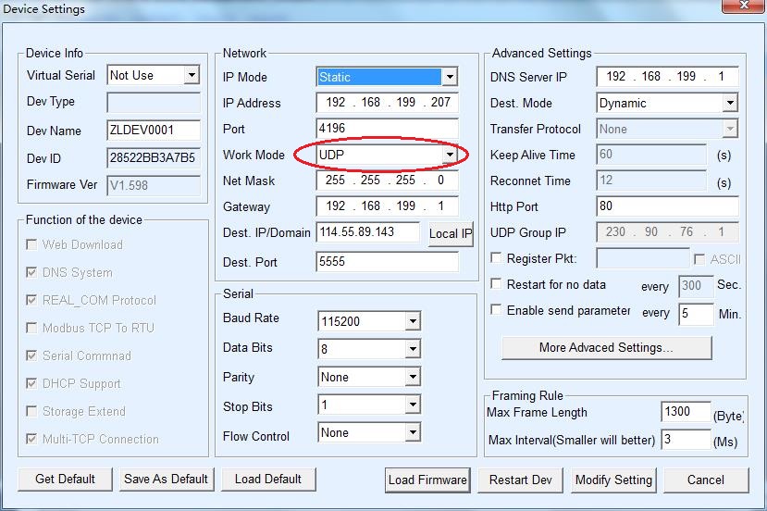Open the IP Mode dropdown
767x511 pixels.
(449, 77)
